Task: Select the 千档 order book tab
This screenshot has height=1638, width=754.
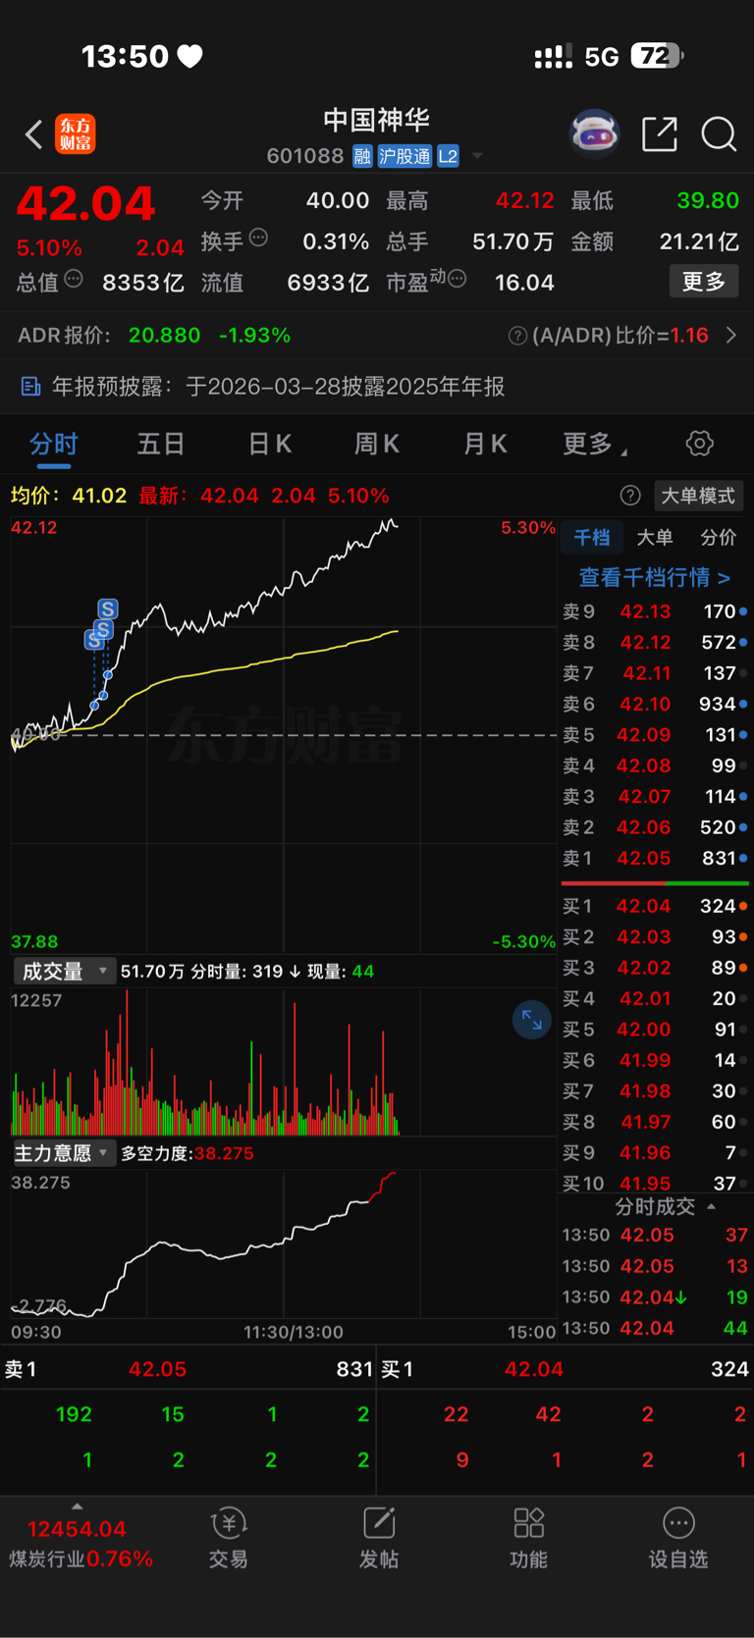Action: 592,538
